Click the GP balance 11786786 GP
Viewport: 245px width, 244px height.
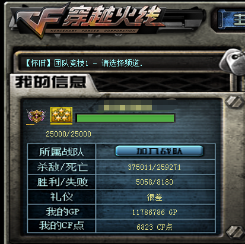(x=155, y=213)
